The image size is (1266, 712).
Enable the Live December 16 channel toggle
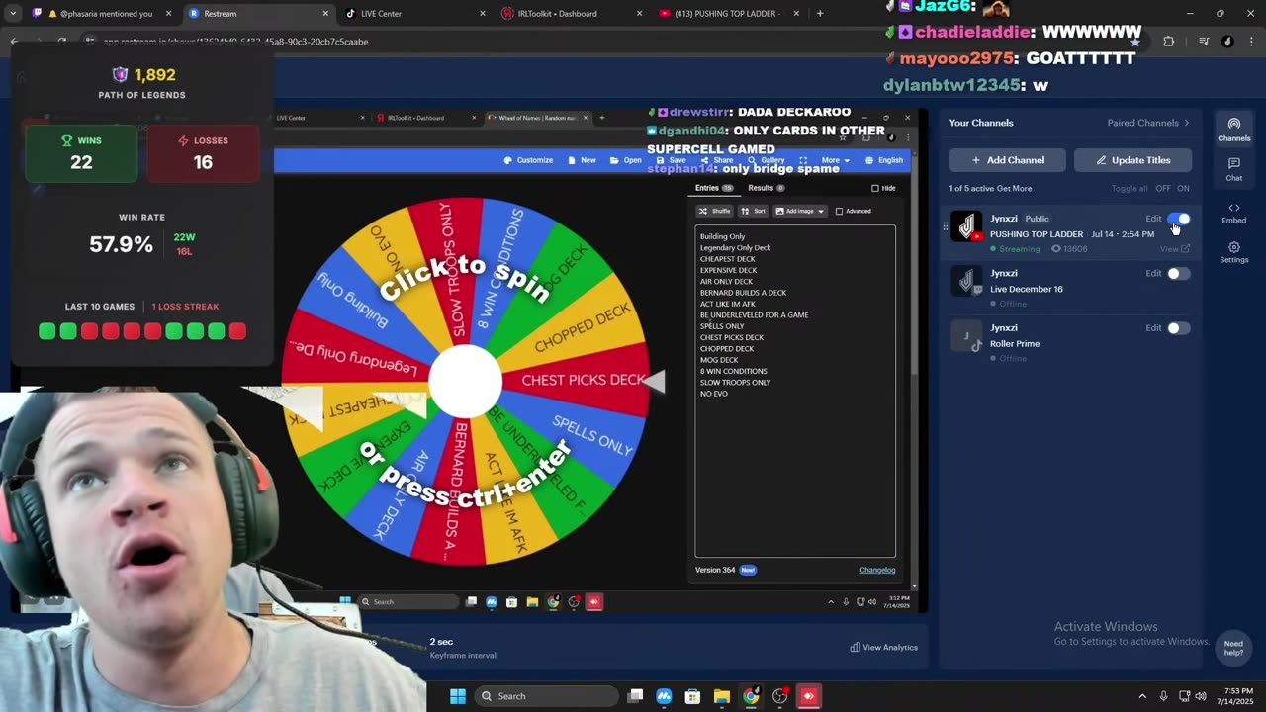click(x=1179, y=273)
